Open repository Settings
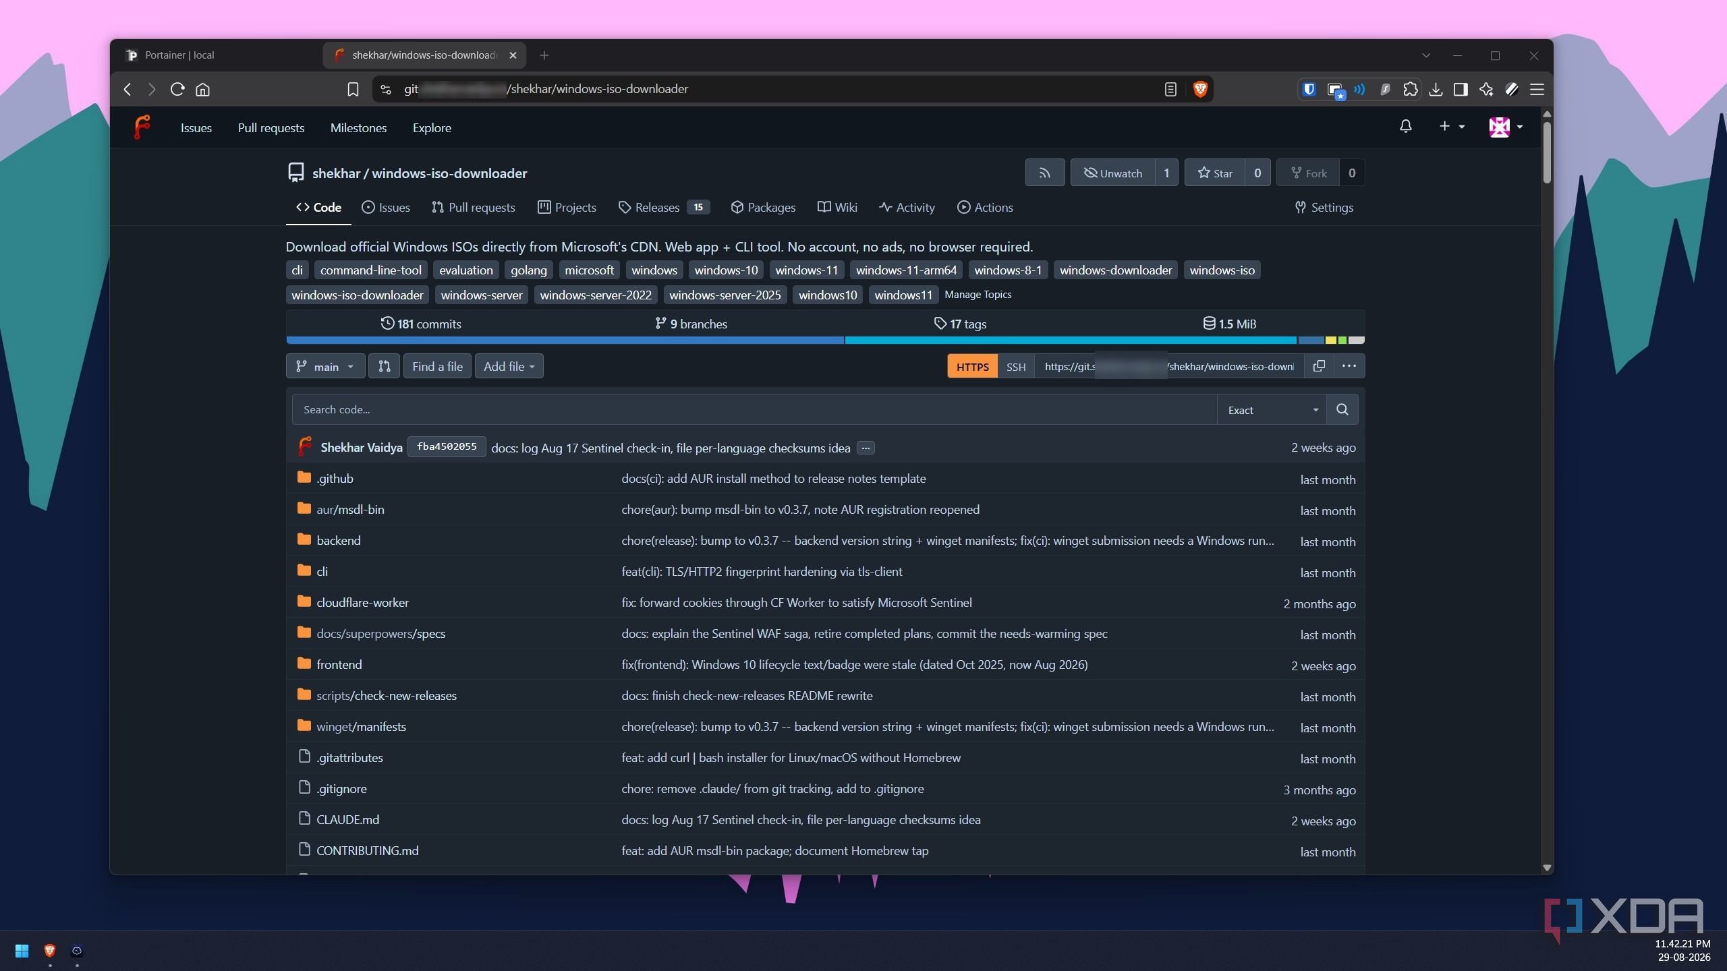This screenshot has height=971, width=1727. click(1324, 208)
